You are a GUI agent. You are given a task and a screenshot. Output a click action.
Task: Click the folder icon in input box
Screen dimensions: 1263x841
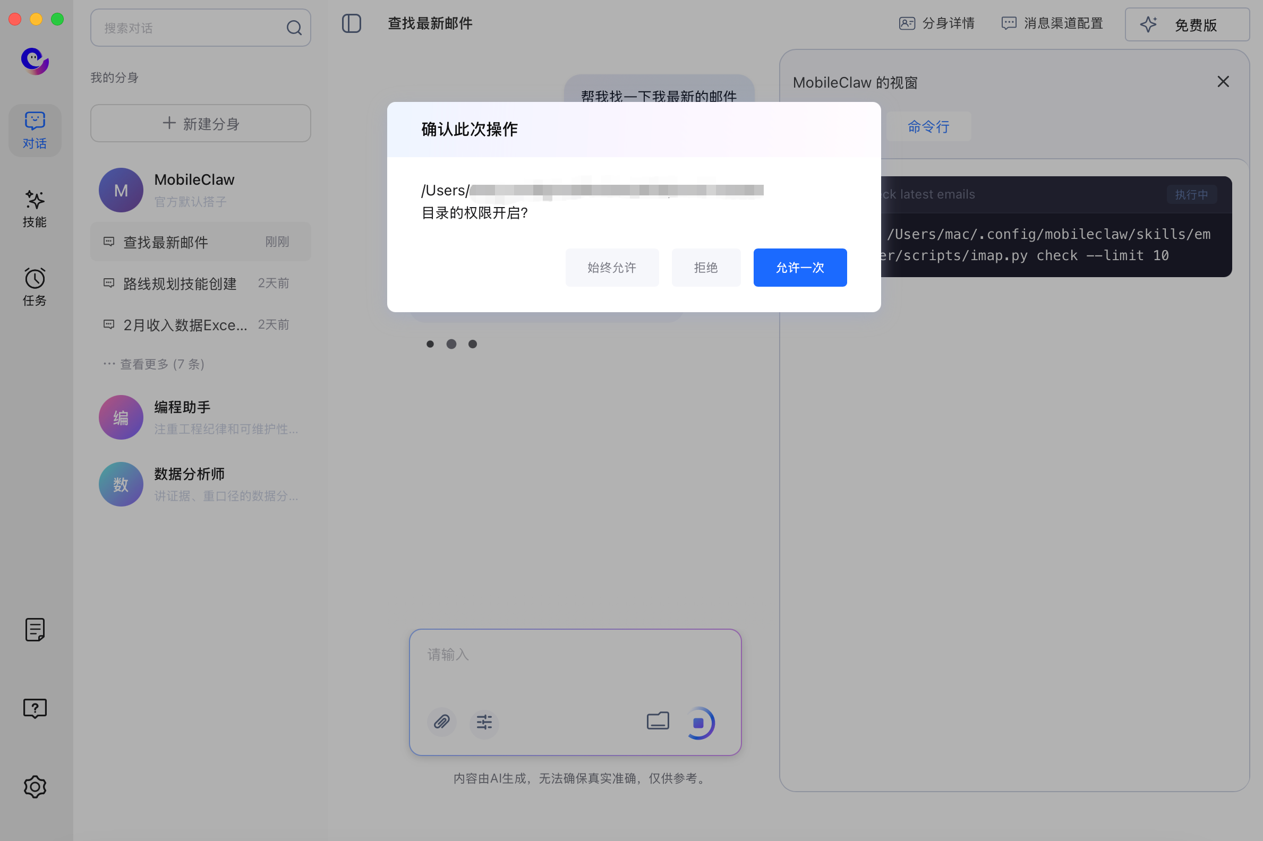coord(658,721)
